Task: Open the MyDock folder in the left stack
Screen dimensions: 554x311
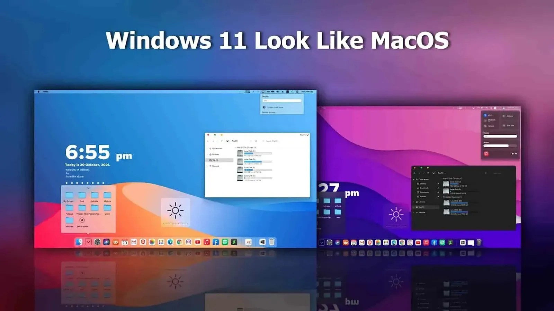Action: 107,196
